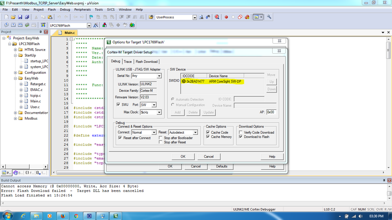This screenshot has height=220, width=392.
Task: Open the Reset Autodetect dropdown
Action: [x=195, y=132]
